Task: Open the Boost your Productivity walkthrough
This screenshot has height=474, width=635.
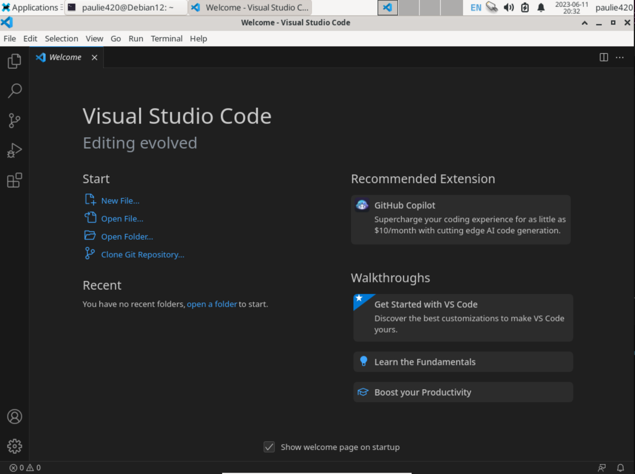Action: click(x=463, y=392)
